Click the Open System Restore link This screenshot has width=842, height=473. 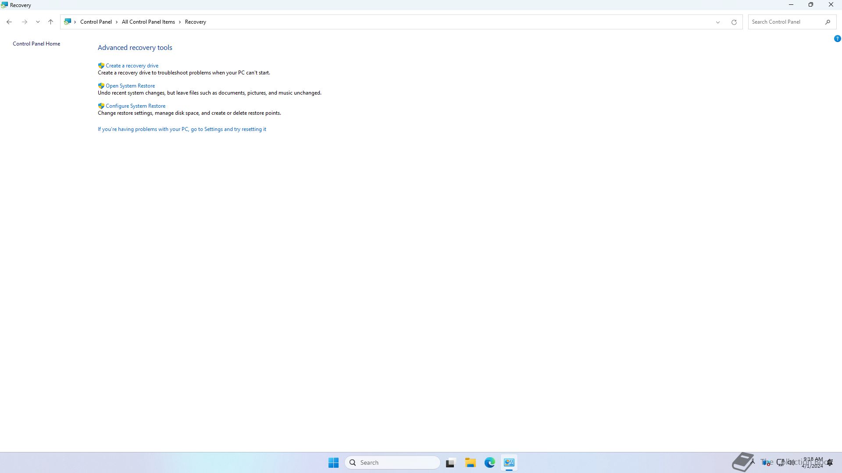[130, 86]
